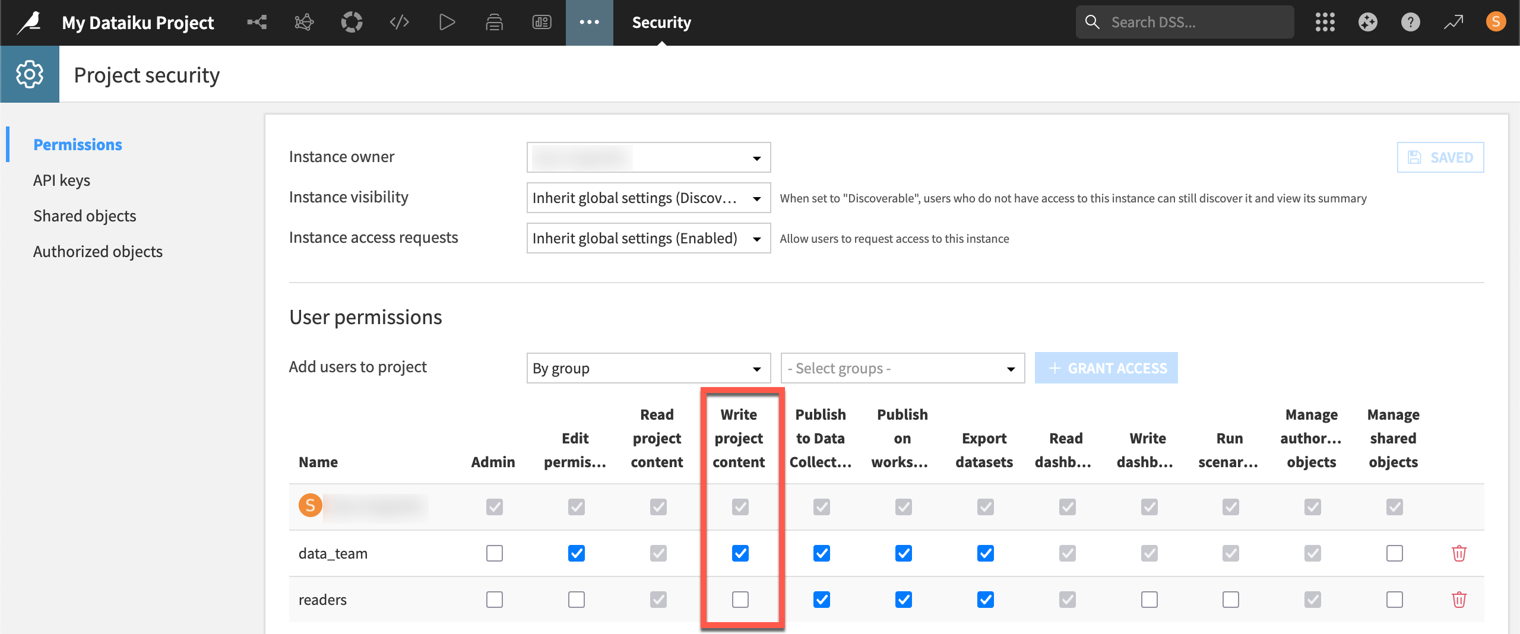
Task: Go to API keys section
Action: (x=62, y=180)
